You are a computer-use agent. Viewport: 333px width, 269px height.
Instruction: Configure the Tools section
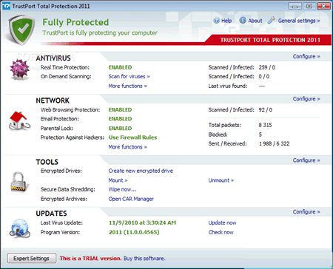click(306, 160)
